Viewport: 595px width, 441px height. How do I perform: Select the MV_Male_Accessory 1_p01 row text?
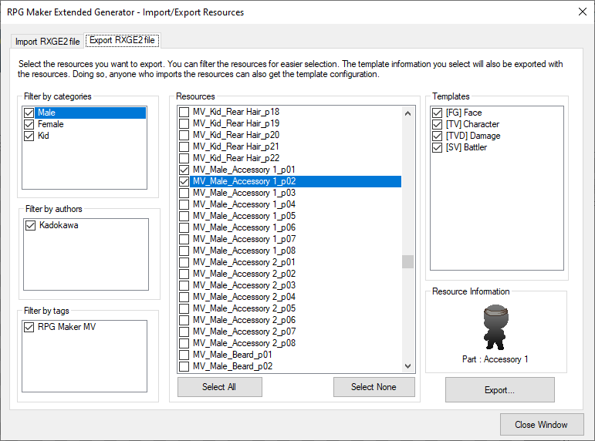(x=244, y=170)
